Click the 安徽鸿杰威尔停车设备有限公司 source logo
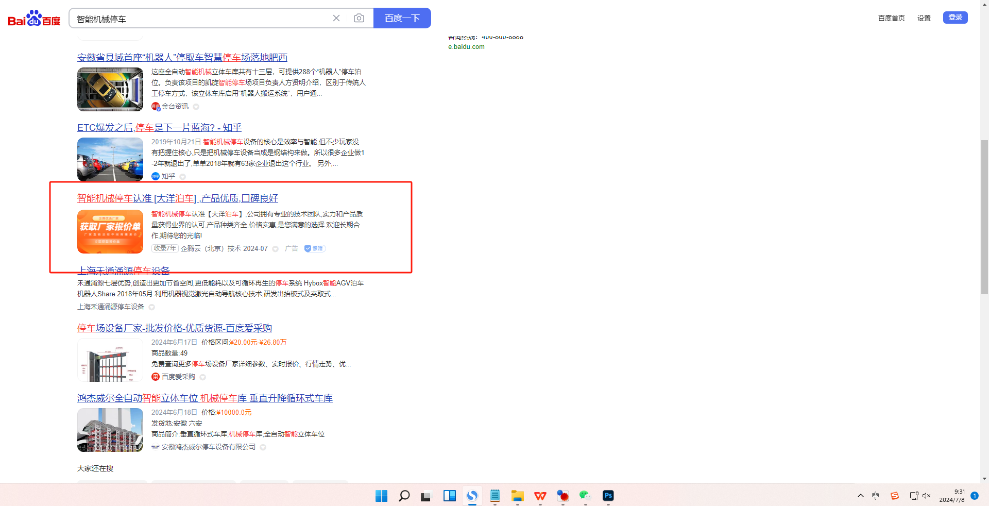This screenshot has height=506, width=989. [155, 447]
